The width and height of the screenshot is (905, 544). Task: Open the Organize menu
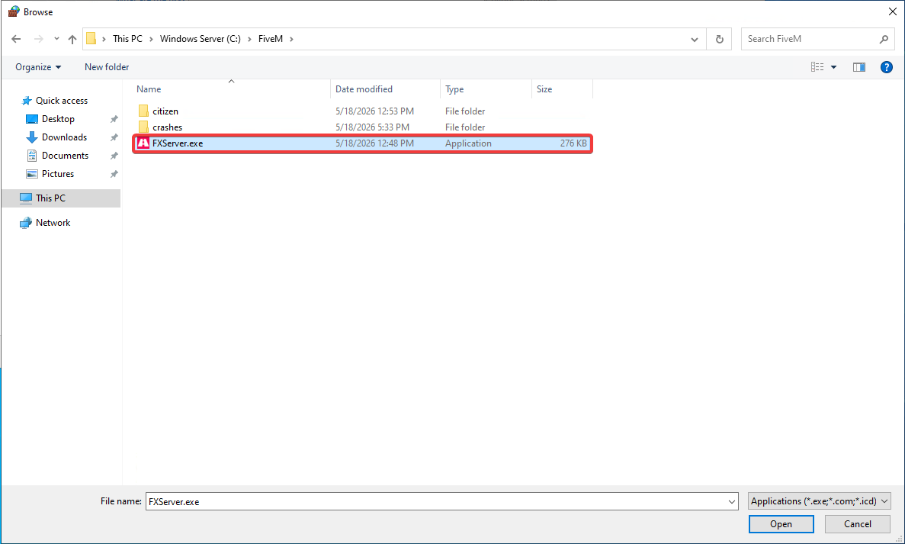pos(38,67)
